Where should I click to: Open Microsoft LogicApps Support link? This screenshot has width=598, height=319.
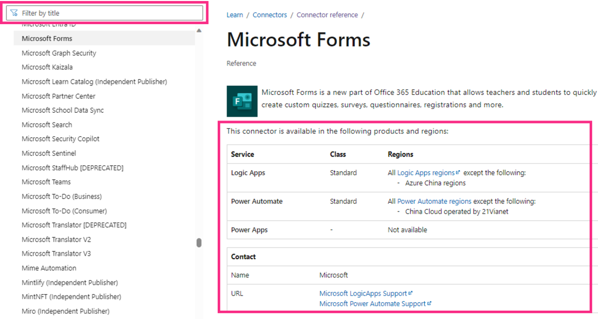363,293
